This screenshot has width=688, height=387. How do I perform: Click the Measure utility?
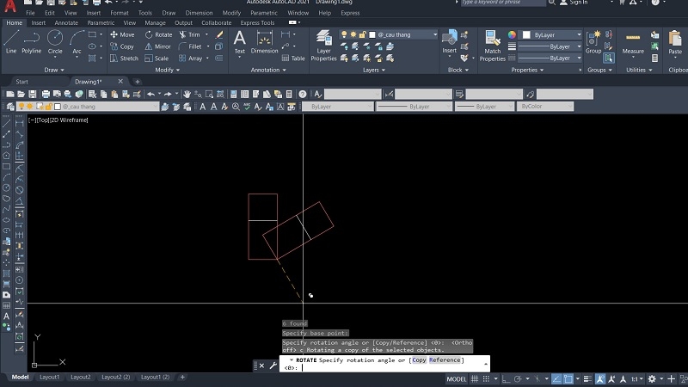[x=633, y=44]
